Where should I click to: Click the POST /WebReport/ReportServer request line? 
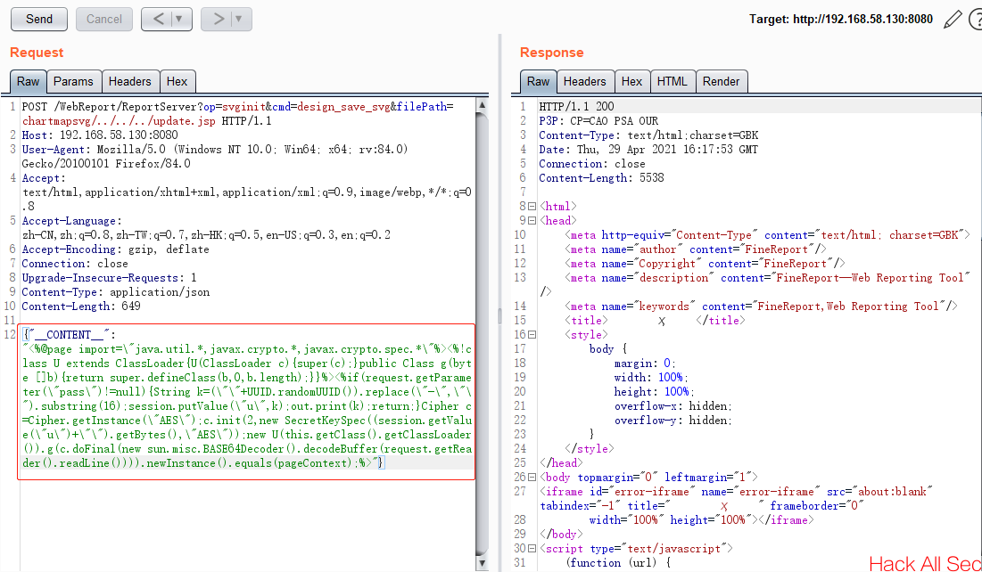(x=238, y=107)
